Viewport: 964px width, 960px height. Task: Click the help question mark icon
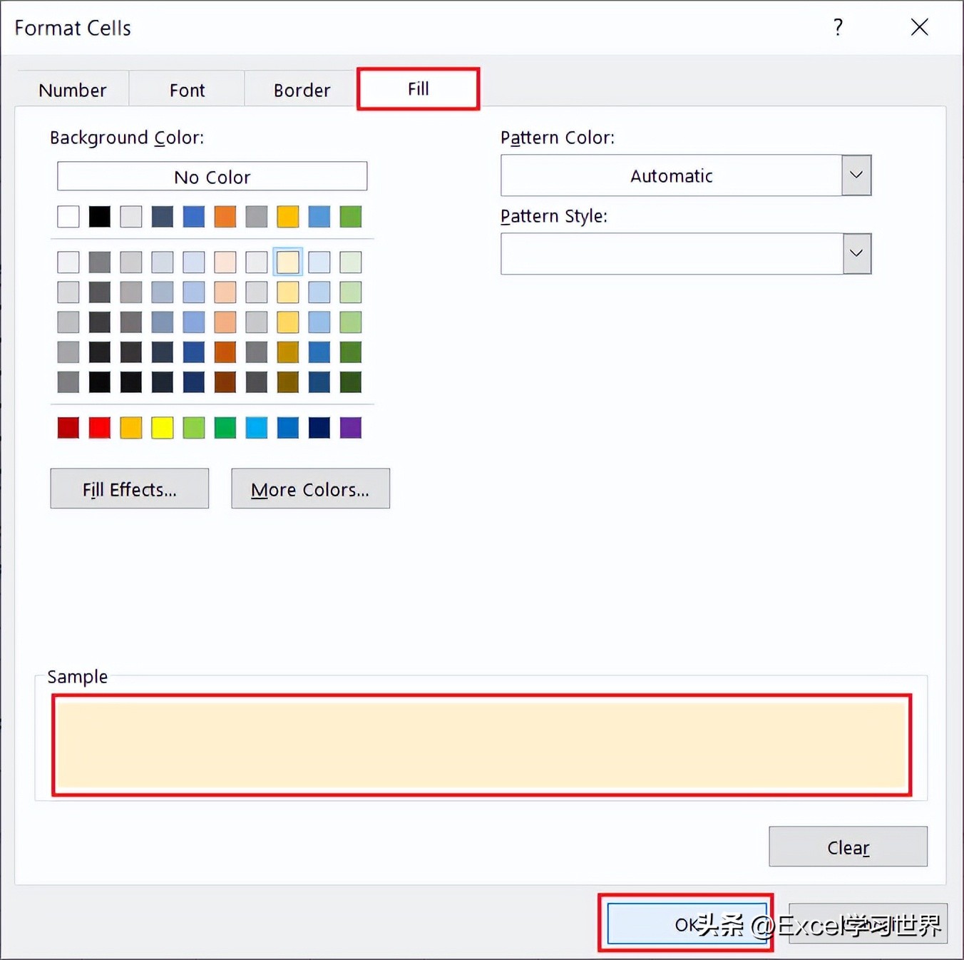pos(838,28)
